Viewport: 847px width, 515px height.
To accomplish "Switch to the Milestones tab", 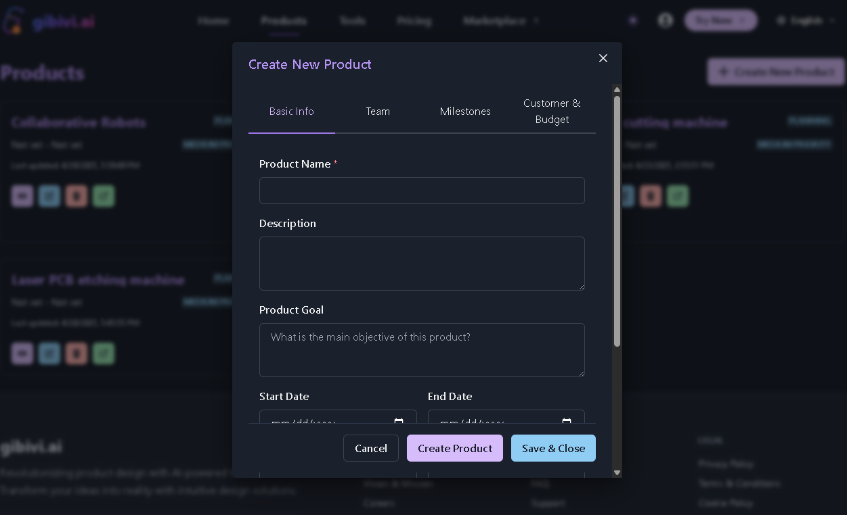I will point(465,112).
